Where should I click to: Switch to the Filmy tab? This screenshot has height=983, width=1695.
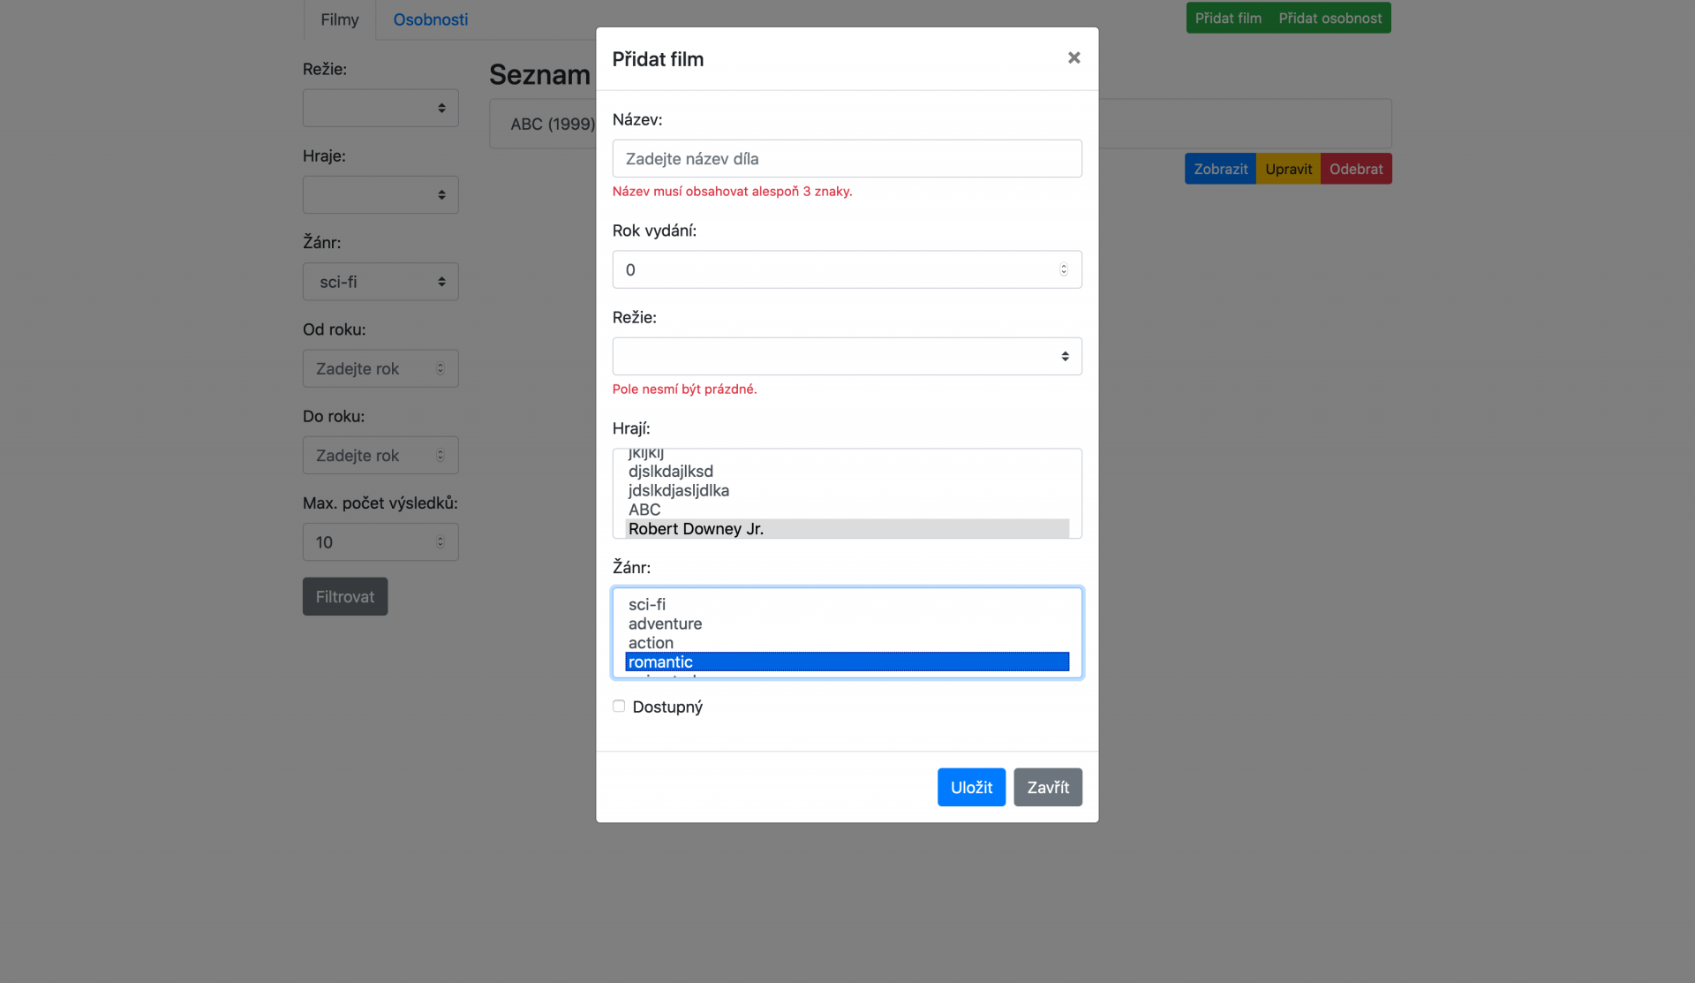pyautogui.click(x=339, y=19)
